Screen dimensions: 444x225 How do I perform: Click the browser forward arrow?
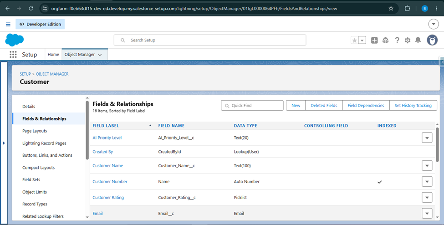click(19, 9)
